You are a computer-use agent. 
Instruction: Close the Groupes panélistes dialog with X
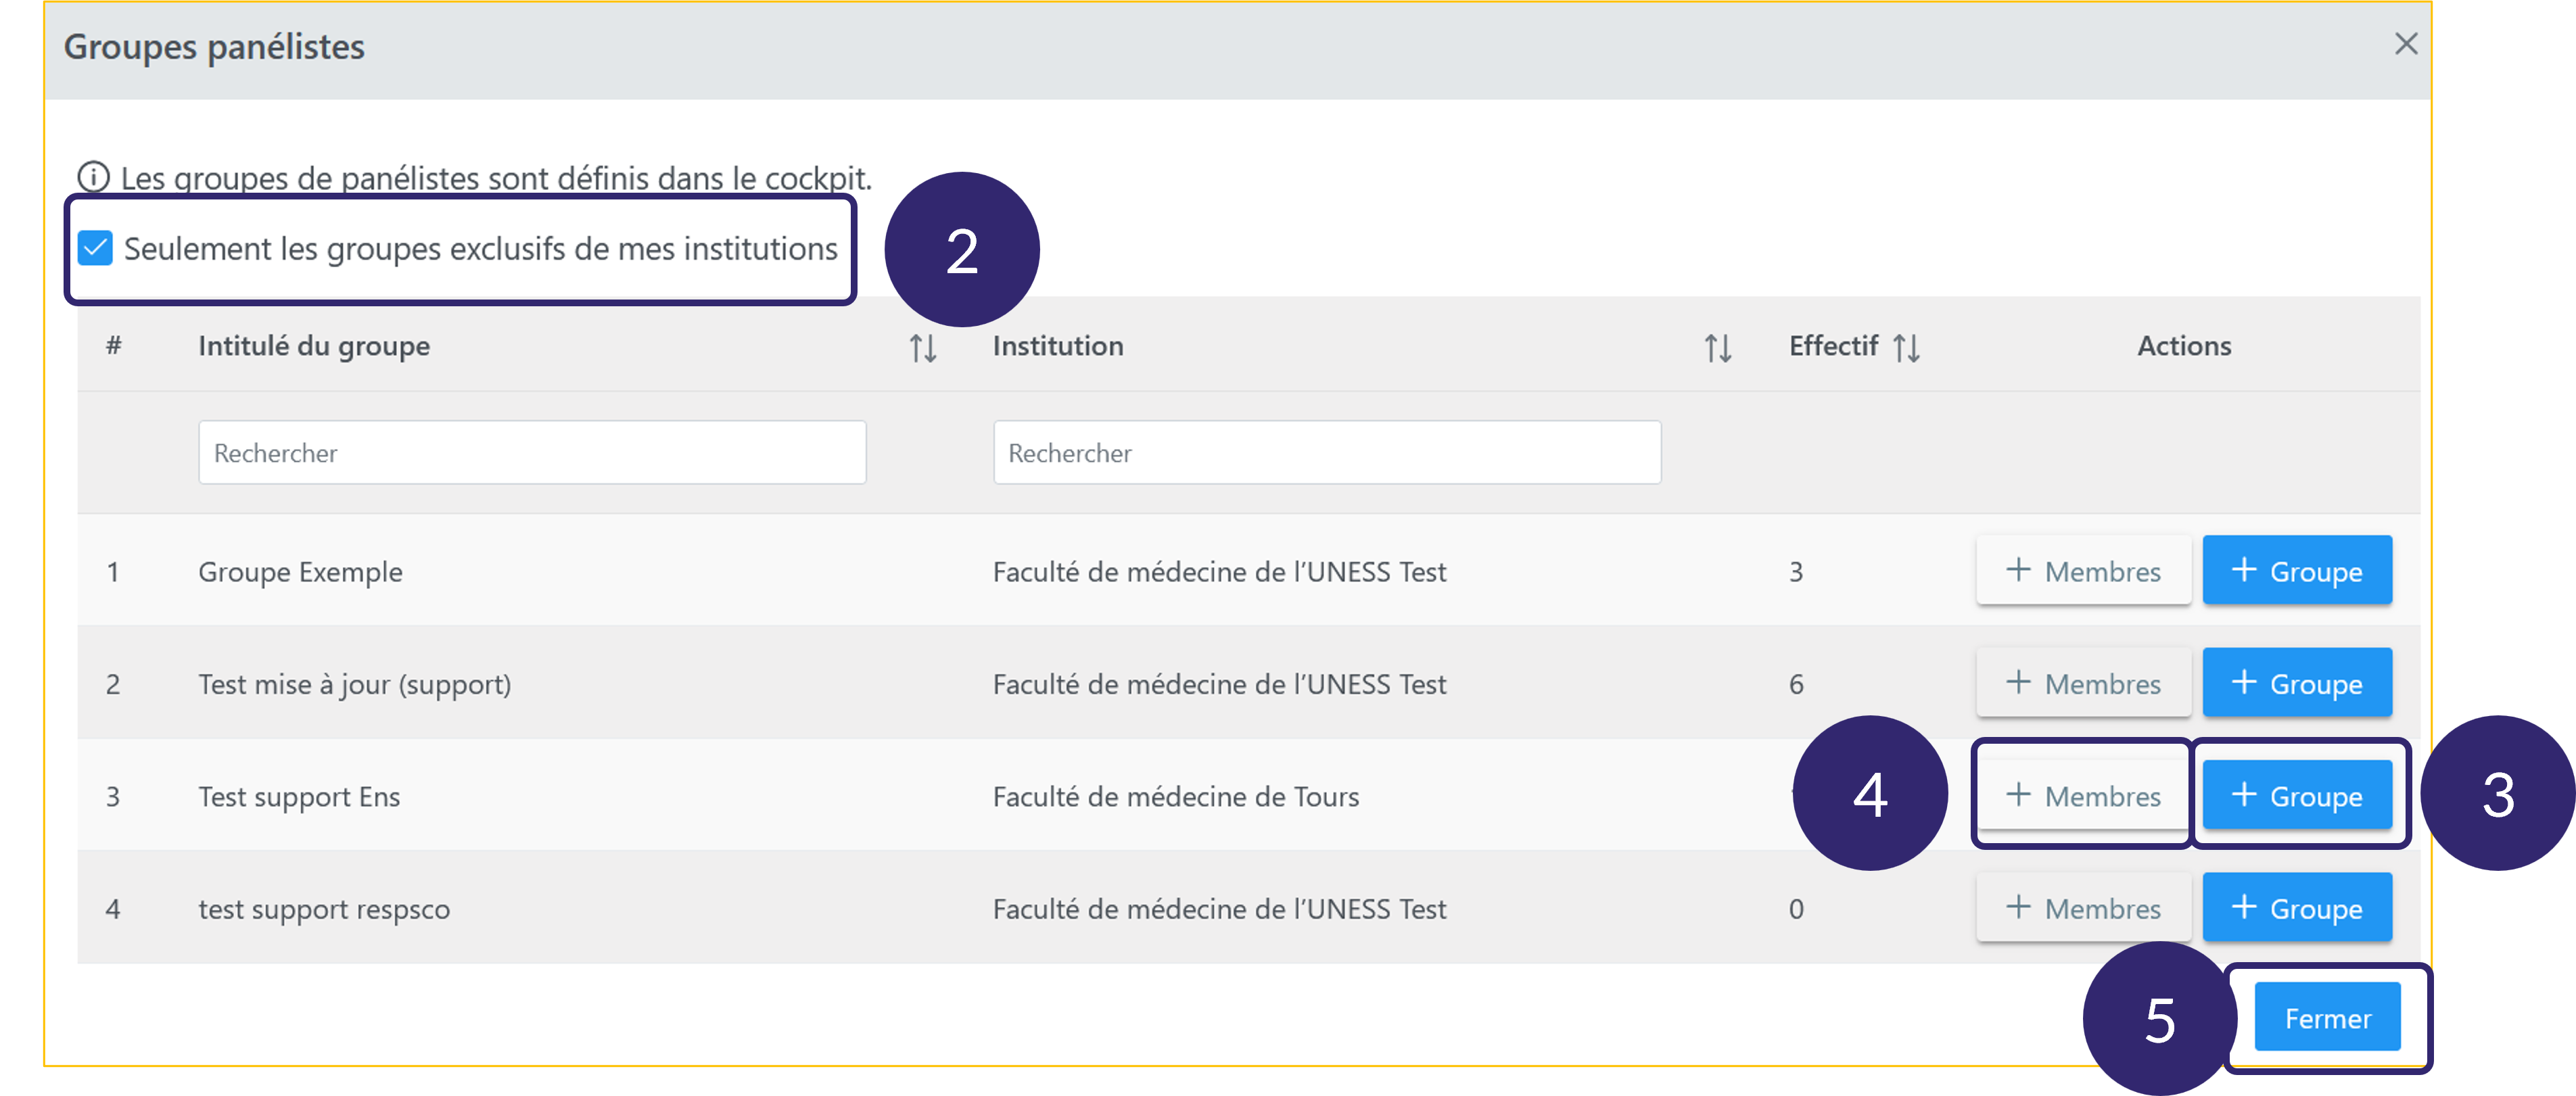pyautogui.click(x=2405, y=44)
